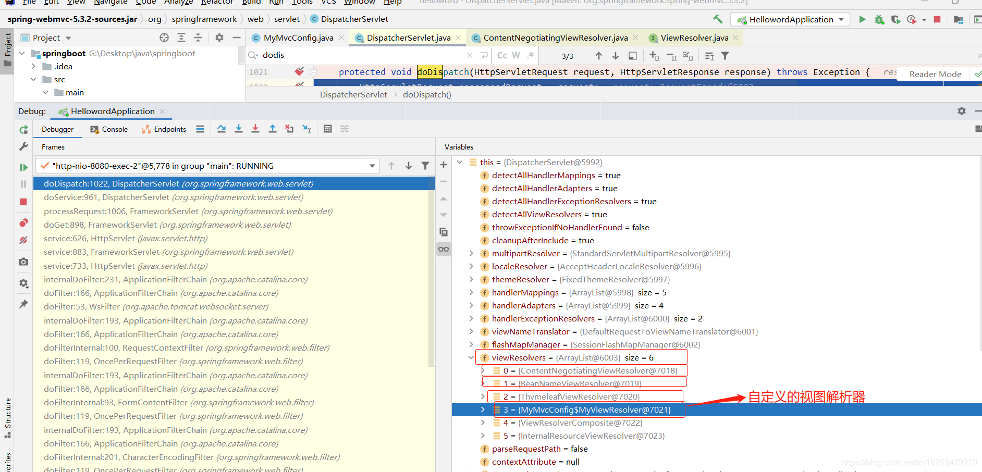The width and height of the screenshot is (982, 472).
Task: Select the MyMvcConfig$MyViewResolver@7021 variable row
Action: pyautogui.click(x=717, y=409)
